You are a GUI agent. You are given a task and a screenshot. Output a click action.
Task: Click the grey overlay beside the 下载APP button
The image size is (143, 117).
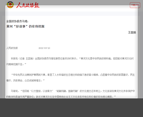click(x=142, y=5)
